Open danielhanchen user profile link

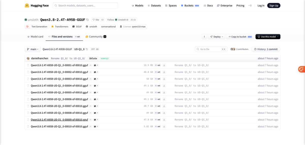[39, 59]
